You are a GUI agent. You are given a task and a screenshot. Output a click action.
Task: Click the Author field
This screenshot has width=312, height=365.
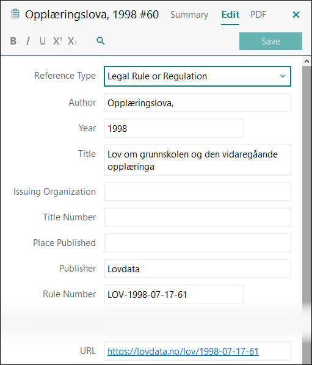pos(197,103)
